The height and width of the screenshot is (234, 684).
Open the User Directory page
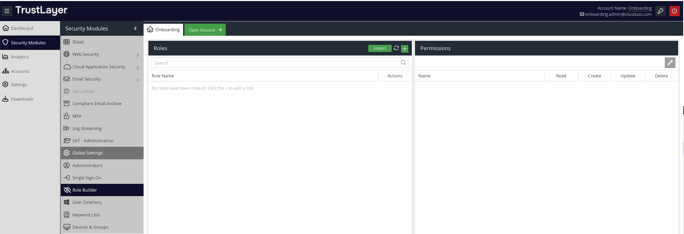pyautogui.click(x=102, y=202)
